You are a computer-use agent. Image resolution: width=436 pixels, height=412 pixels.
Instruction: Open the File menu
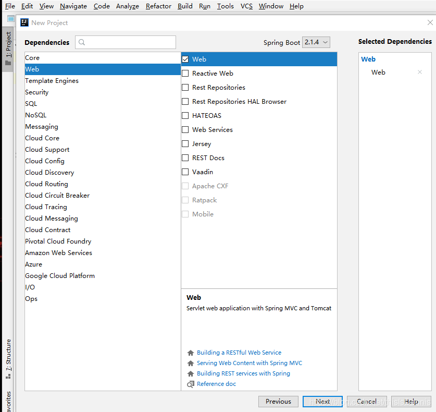pos(10,6)
